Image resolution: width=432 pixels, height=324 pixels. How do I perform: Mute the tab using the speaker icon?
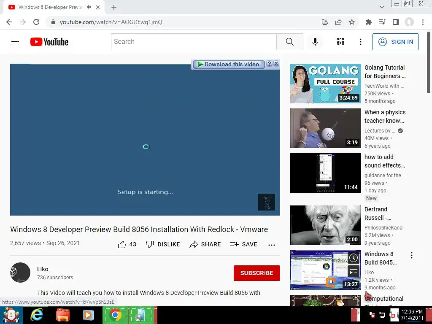[89, 7]
